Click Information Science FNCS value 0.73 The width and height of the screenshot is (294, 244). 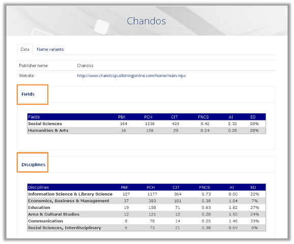tap(206, 194)
